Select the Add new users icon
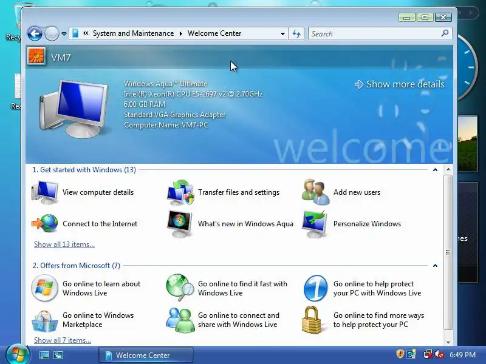The width and height of the screenshot is (486, 364). point(315,192)
